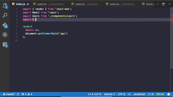Click line number 1 in gutter

click(17, 9)
